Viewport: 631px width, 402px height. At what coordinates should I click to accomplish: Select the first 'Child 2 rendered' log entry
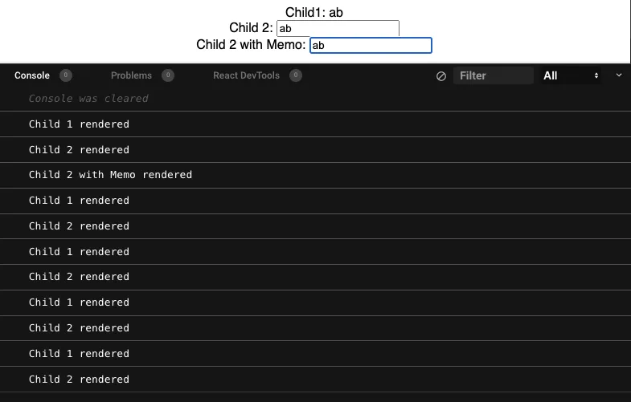tap(79, 150)
